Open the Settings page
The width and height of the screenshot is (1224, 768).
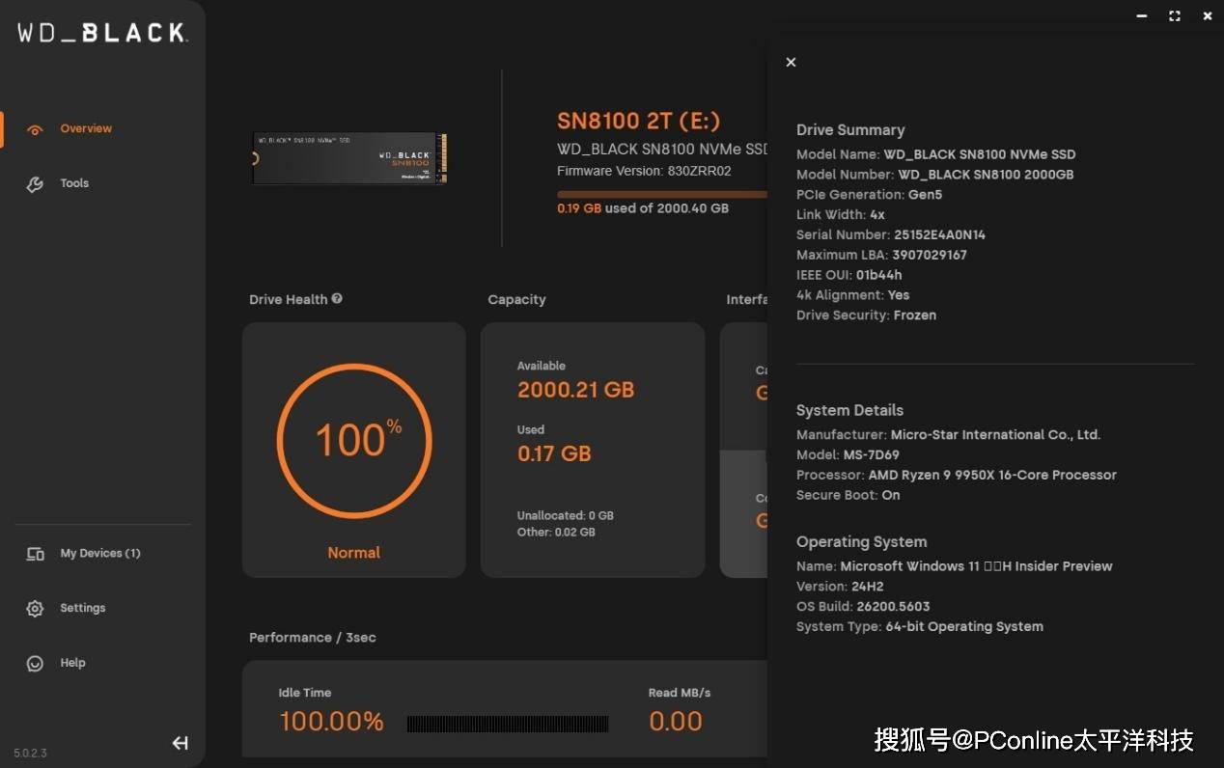tap(83, 609)
